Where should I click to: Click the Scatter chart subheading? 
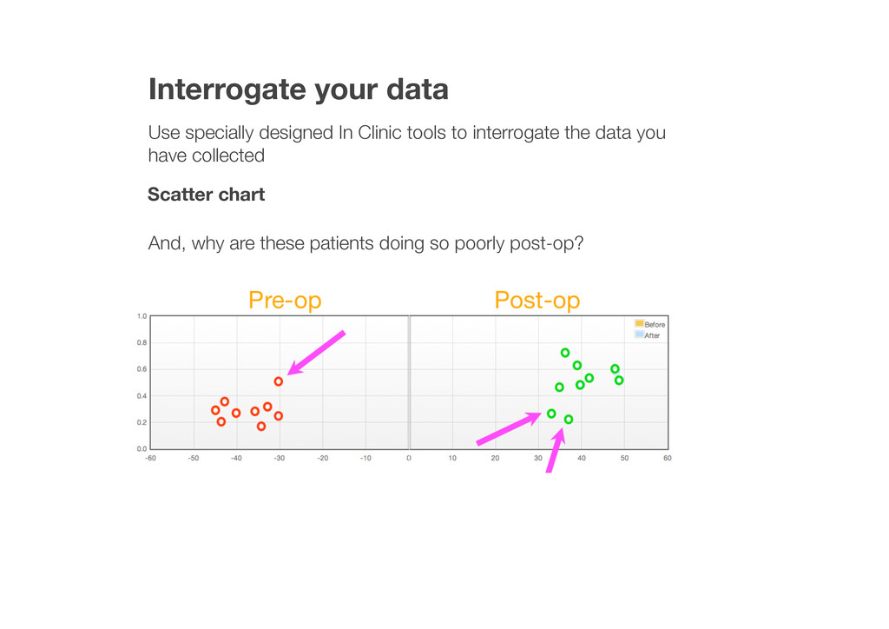coord(206,195)
